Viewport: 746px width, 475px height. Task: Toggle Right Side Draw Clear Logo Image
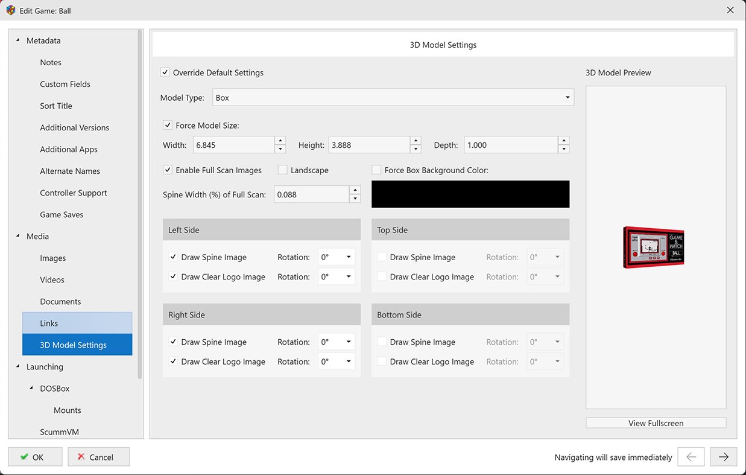click(x=173, y=362)
